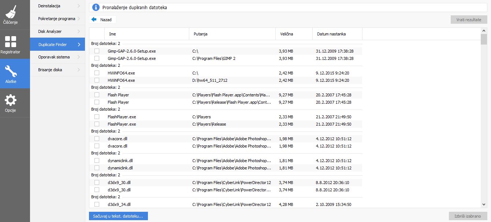491x222 pixels.
Task: Expand the Deinstalacija chevron
Action: pos(79,6)
